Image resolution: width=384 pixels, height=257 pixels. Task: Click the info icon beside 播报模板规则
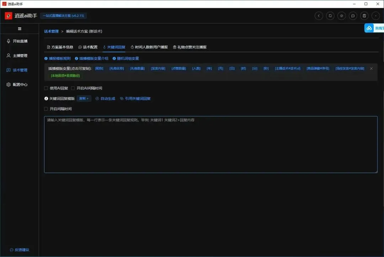[x=46, y=59]
